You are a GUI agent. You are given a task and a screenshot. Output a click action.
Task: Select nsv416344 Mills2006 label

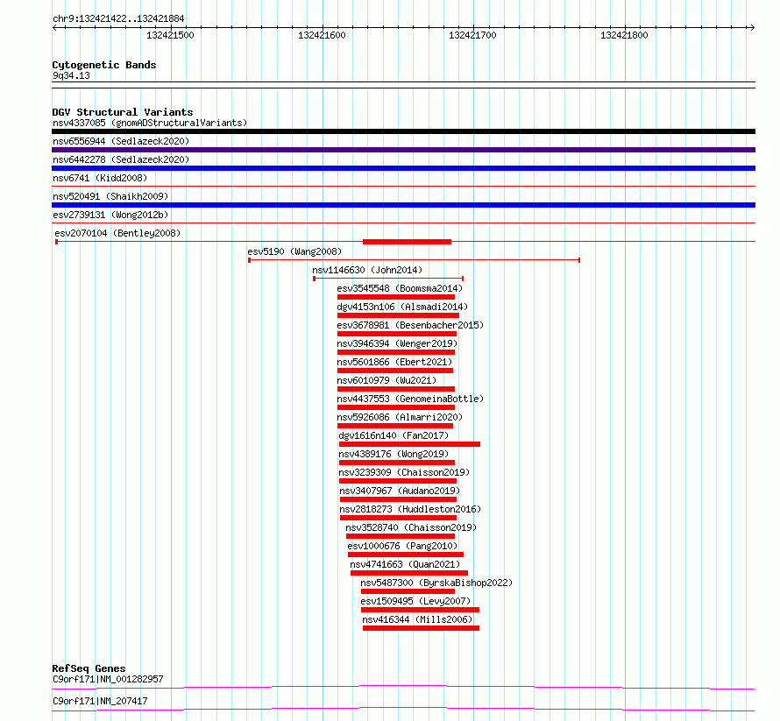click(417, 619)
